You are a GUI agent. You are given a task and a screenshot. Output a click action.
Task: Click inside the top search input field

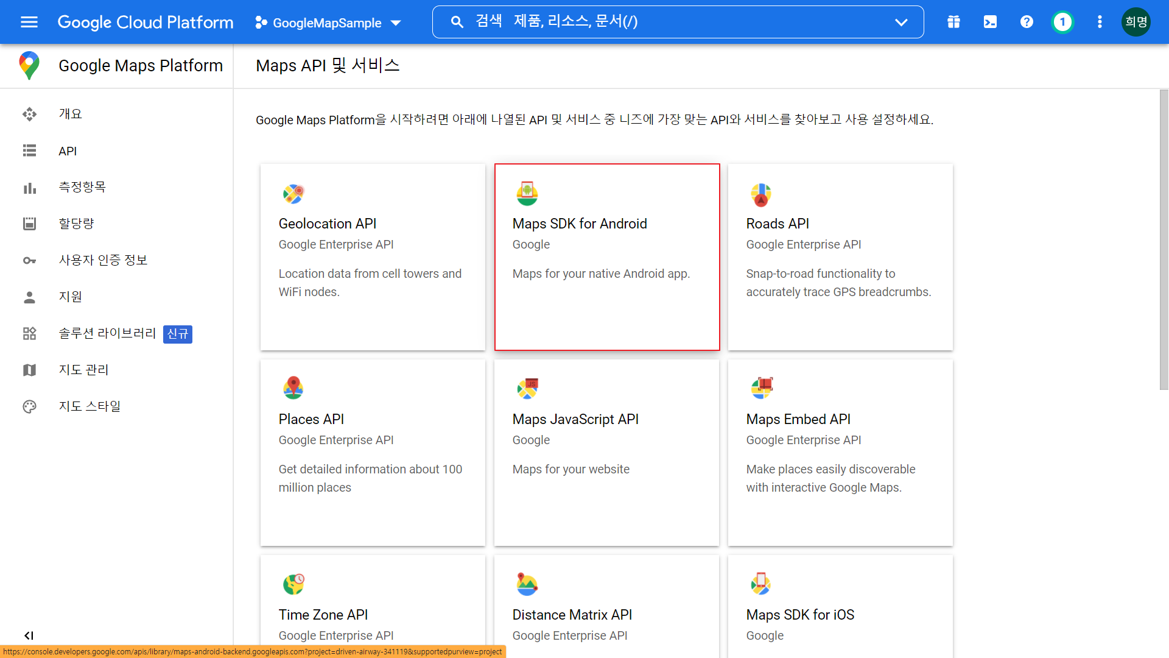click(670, 22)
